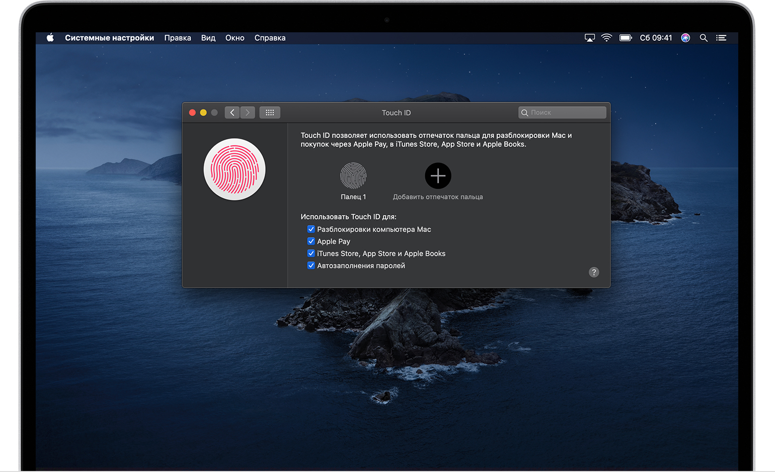Disable Touch ID for Разблокировки компьютера Mac
This screenshot has width=775, height=472.
(x=311, y=229)
